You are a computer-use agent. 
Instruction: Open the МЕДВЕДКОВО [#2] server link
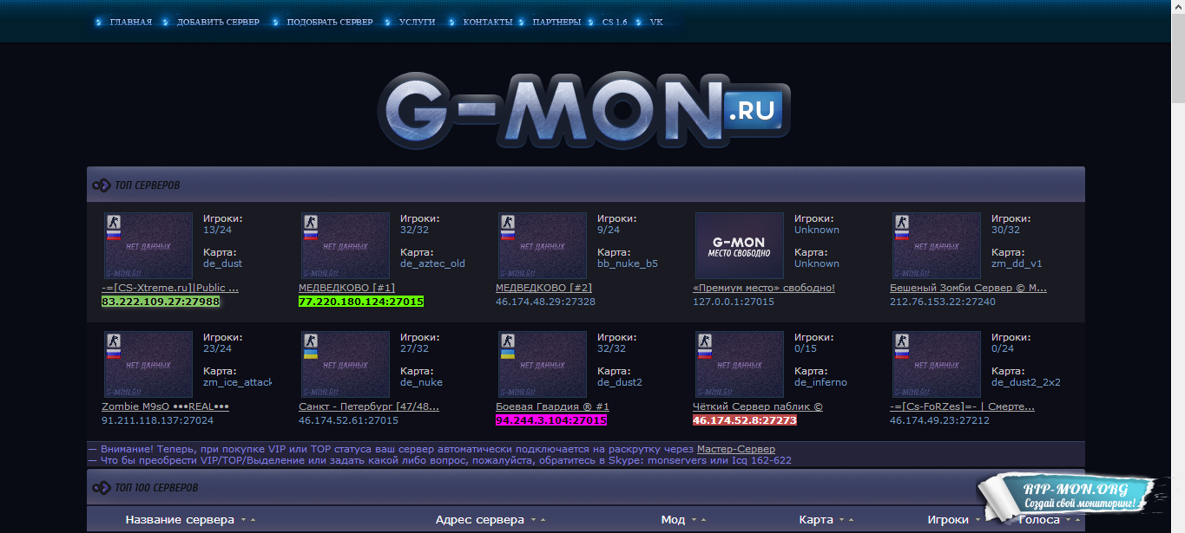point(544,288)
